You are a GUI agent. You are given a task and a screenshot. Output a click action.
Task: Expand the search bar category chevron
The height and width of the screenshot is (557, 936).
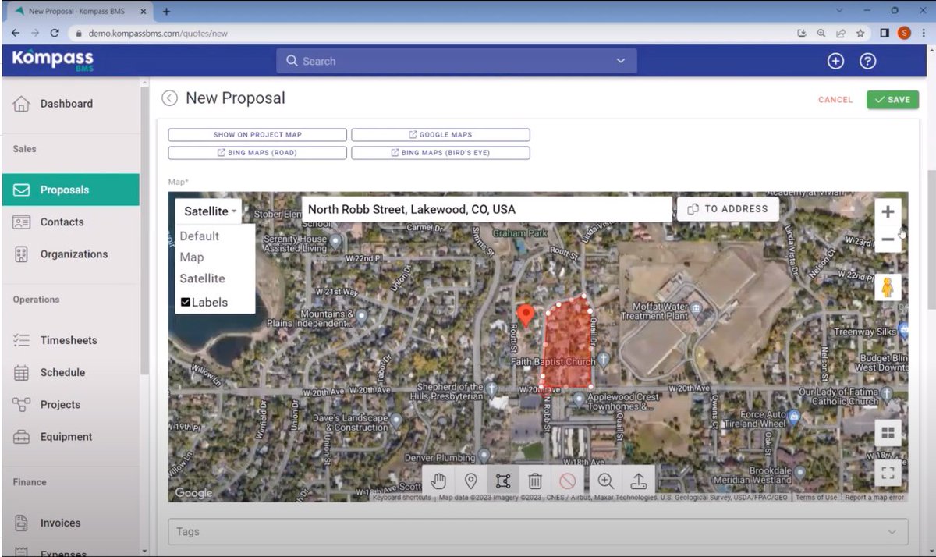pos(620,61)
